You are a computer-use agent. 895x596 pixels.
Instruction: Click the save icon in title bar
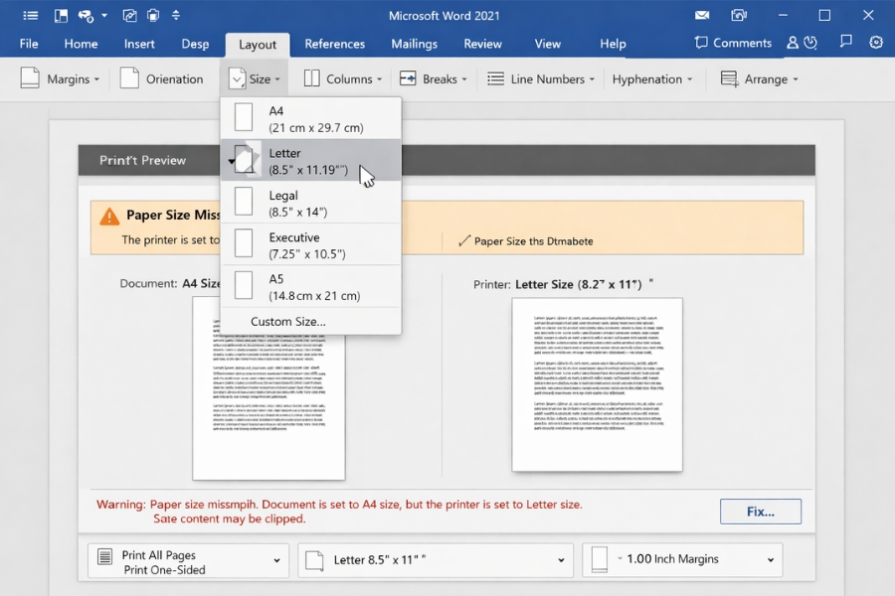click(x=62, y=16)
